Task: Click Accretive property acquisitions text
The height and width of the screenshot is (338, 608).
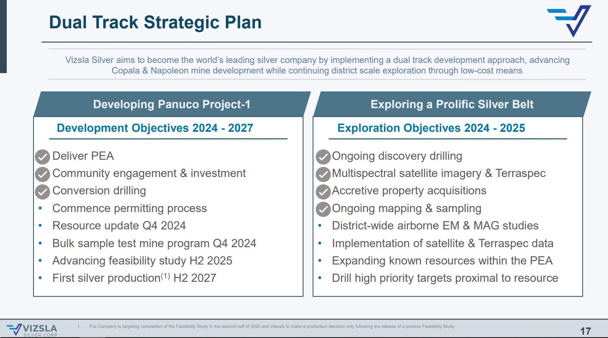Action: click(409, 191)
